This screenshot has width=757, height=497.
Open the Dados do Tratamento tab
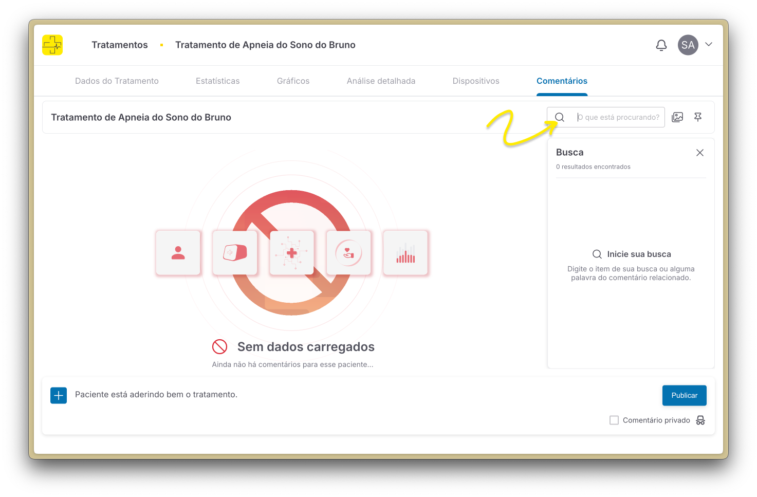point(117,81)
